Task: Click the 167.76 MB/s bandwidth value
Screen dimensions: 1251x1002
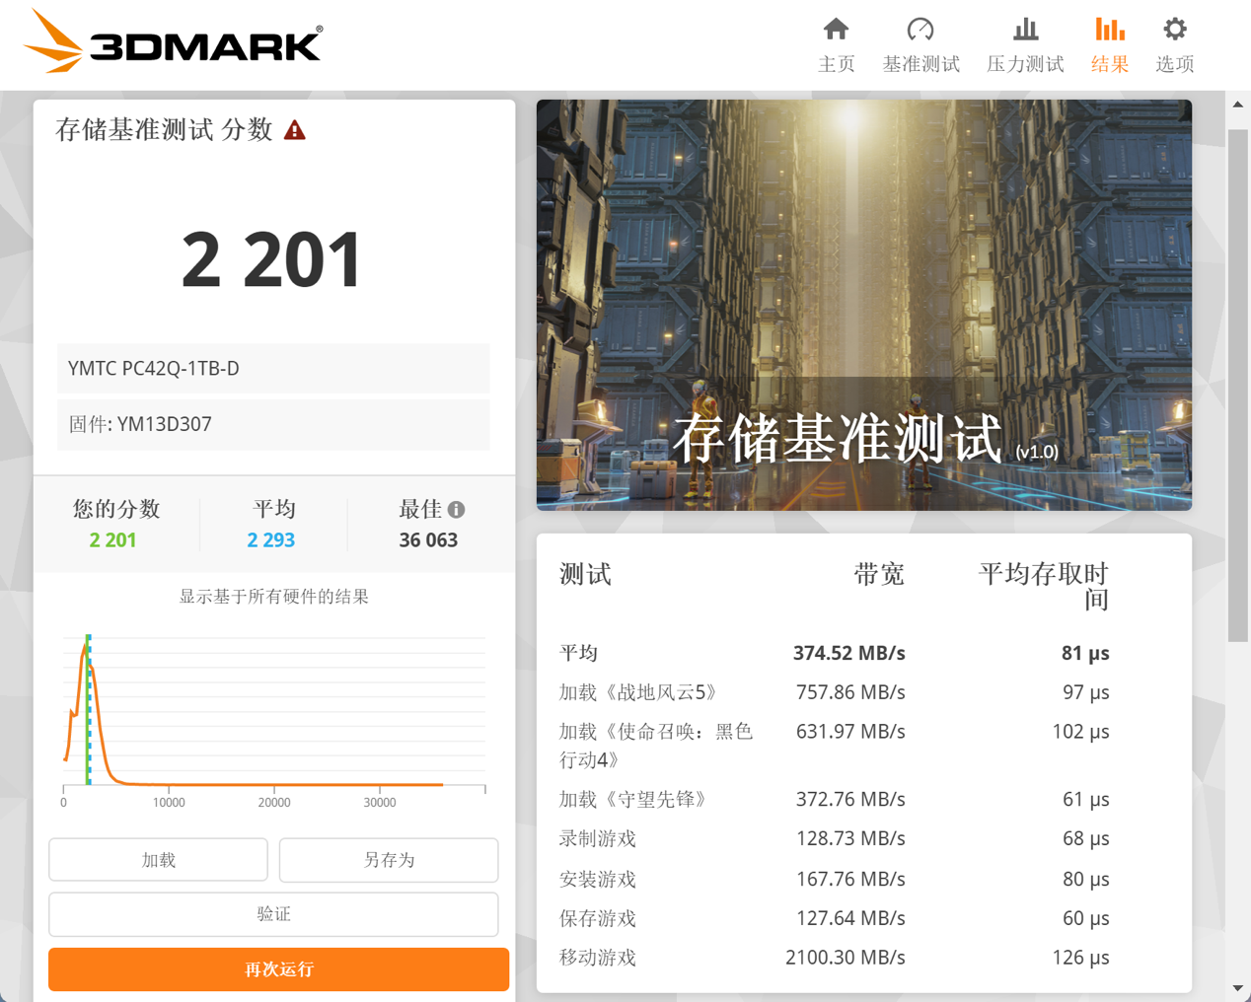Action: (850, 879)
